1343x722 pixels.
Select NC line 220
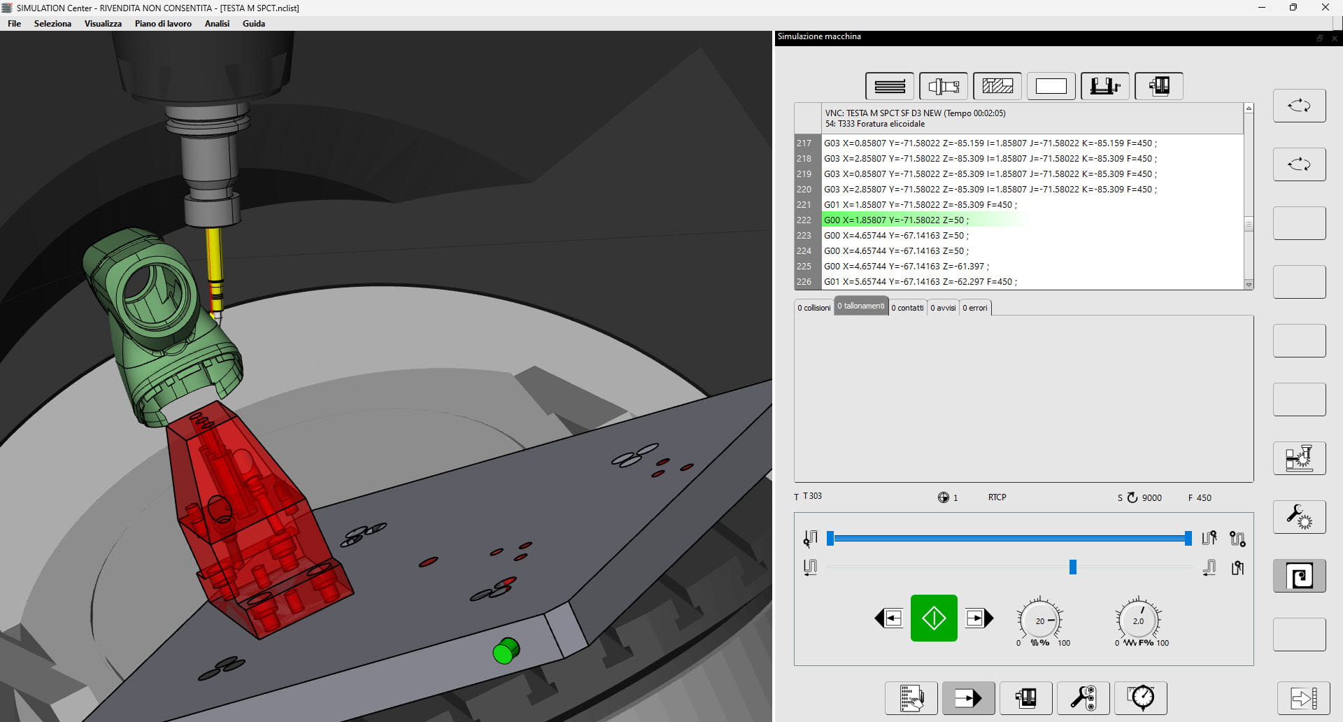(1018, 189)
